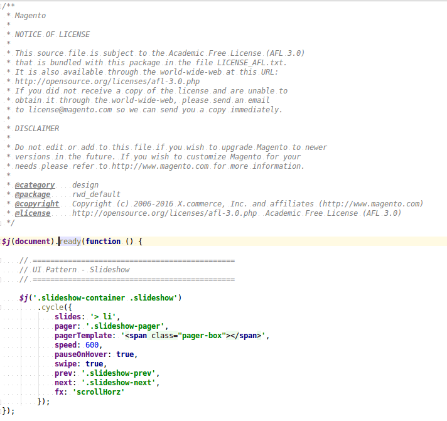Open the magento.com URL on the @copyright line
Image resolution: width=447 pixels, height=421 pixels.
click(x=370, y=204)
